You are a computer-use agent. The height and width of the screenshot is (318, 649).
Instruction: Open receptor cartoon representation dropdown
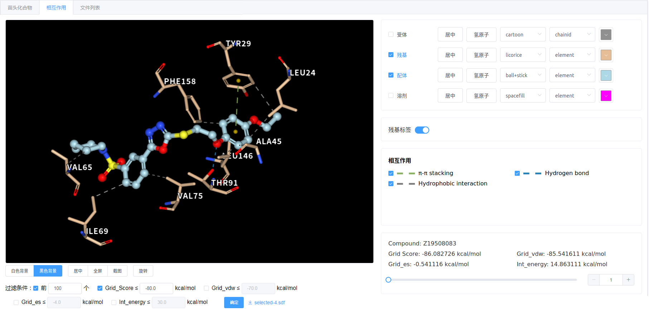pyautogui.click(x=523, y=35)
